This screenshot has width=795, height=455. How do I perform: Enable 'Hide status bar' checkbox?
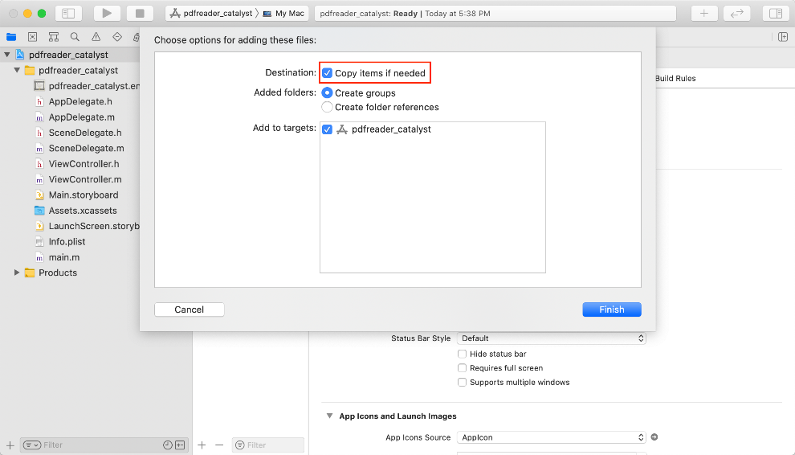pos(462,354)
